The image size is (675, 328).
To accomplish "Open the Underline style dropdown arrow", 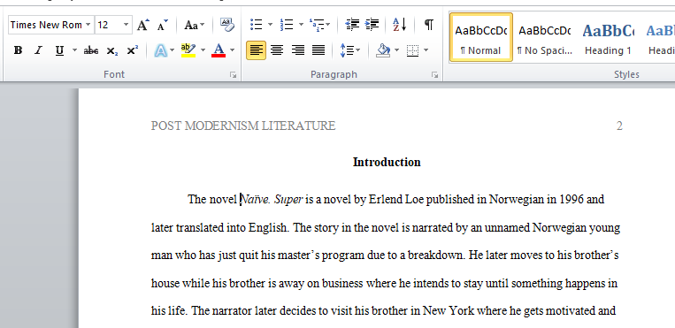I will click(74, 50).
